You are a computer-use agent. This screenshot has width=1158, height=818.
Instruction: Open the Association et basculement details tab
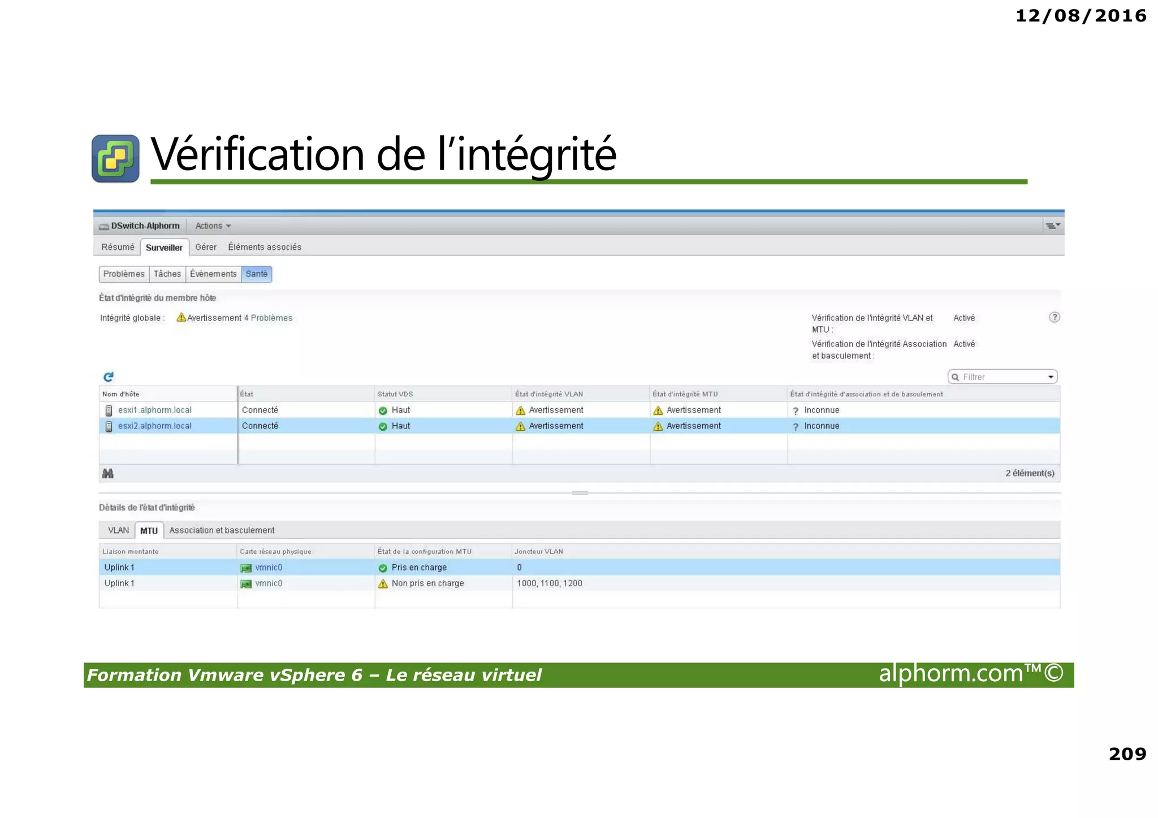(x=222, y=530)
